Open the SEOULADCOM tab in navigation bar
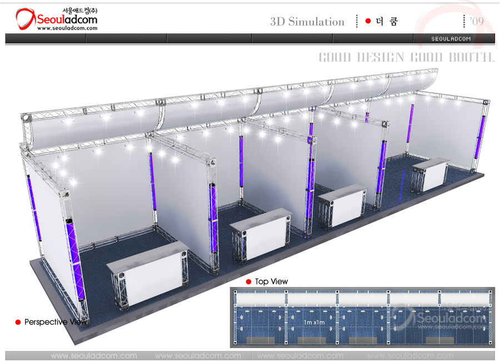Image resolution: width=500 pixels, height=362 pixels. pos(451,39)
